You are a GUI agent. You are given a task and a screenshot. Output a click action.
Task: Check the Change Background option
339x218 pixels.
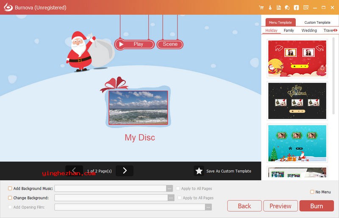click(10, 198)
